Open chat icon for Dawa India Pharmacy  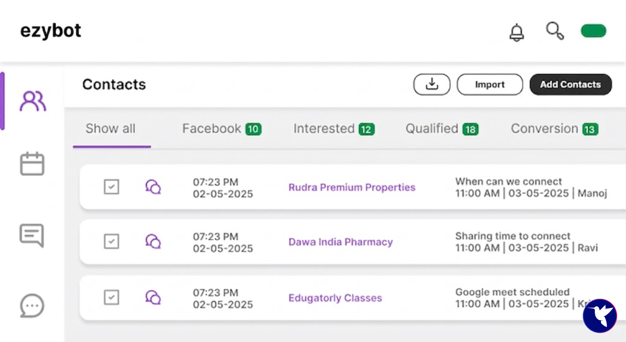153,241
